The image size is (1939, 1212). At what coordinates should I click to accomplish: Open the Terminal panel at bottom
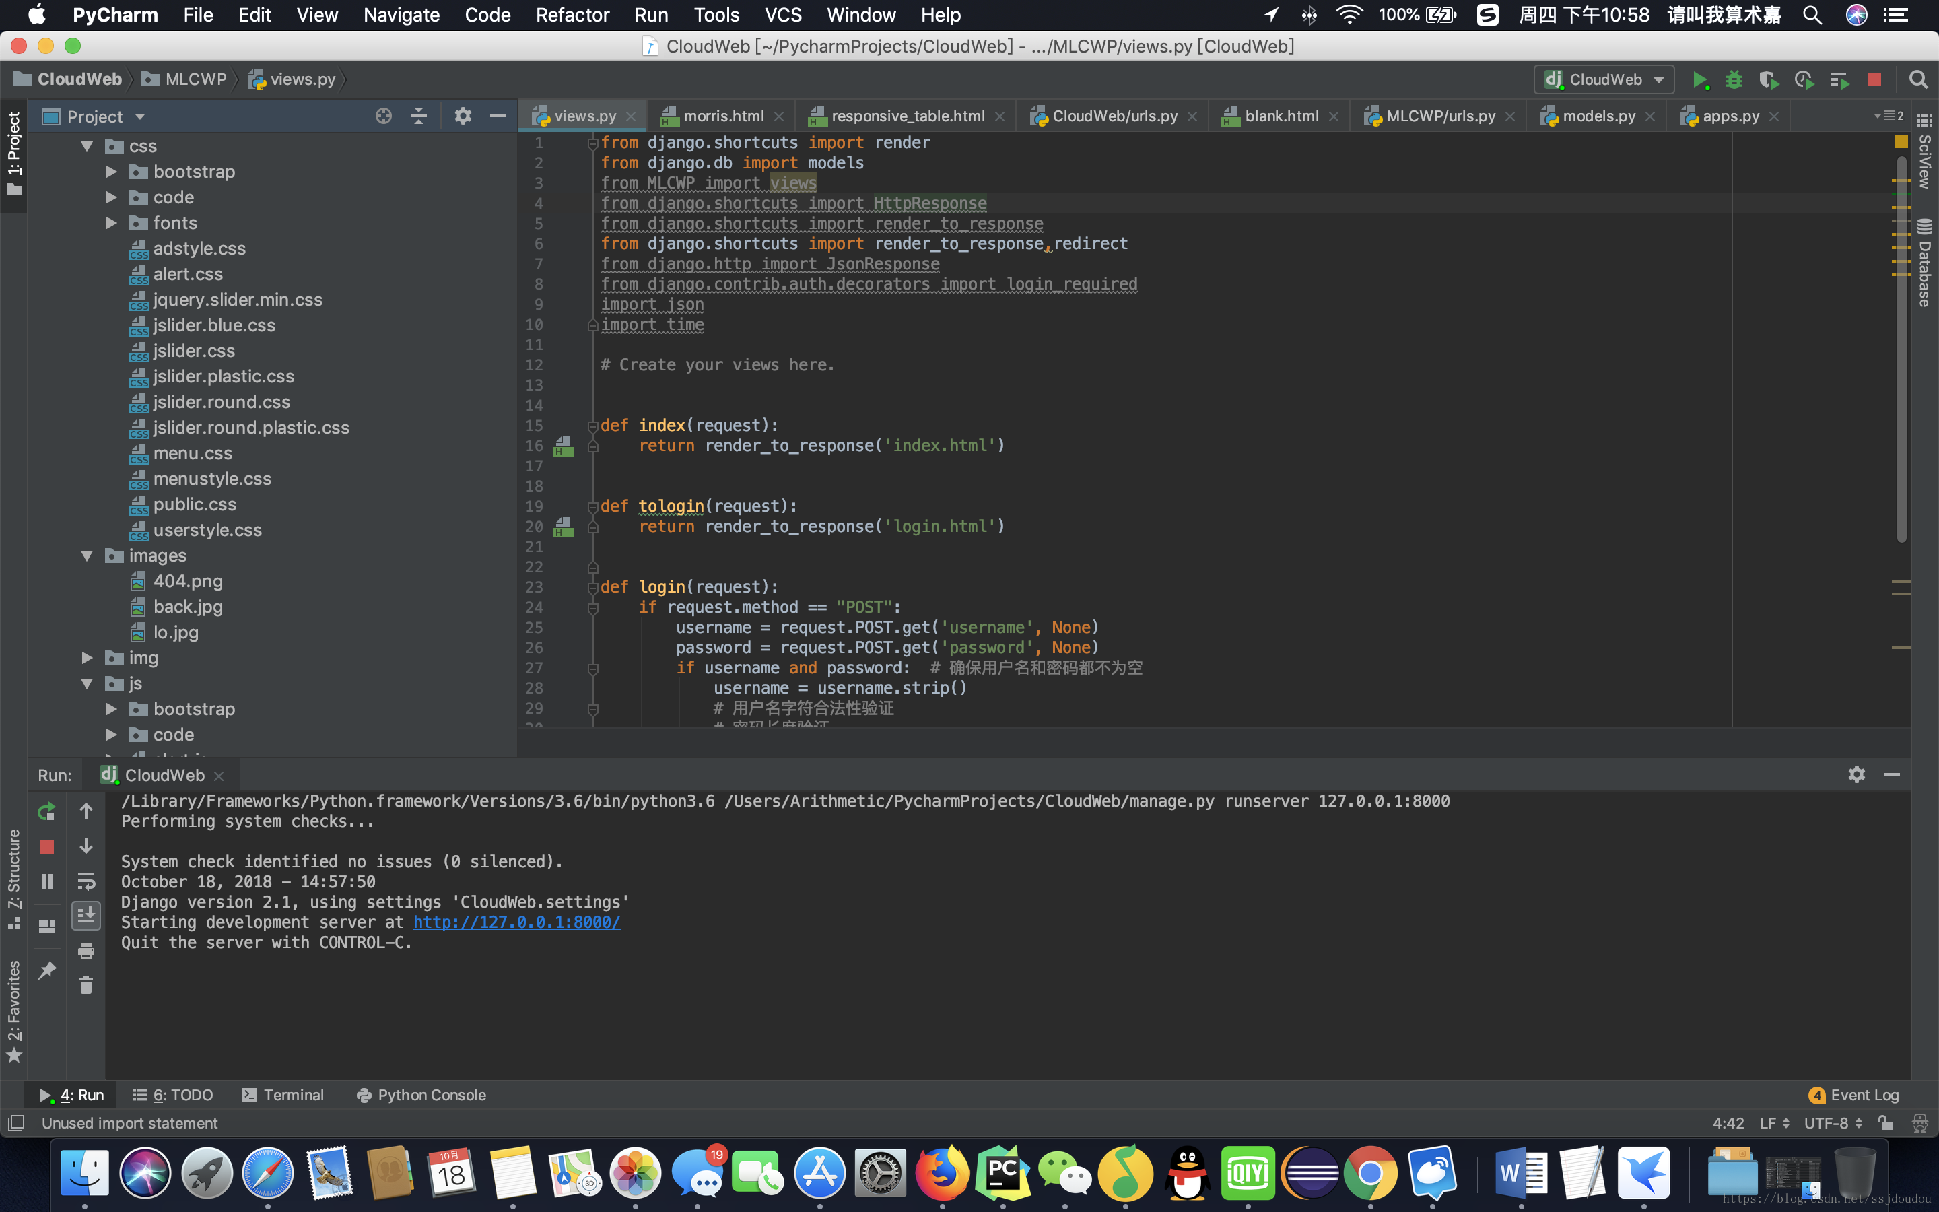294,1095
